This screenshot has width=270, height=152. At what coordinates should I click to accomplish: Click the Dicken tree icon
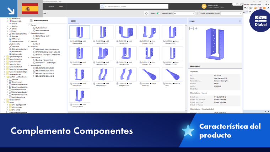(10, 24)
